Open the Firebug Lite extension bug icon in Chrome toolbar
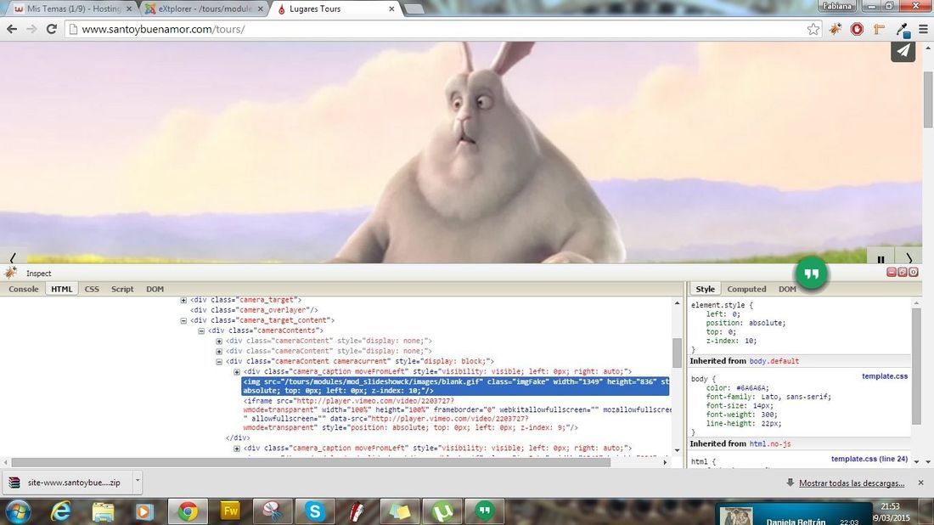 (836, 29)
